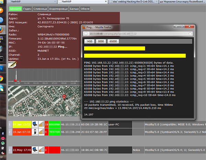Open the Абонати tab
This screenshot has width=206, height=160.
pos(15,9)
